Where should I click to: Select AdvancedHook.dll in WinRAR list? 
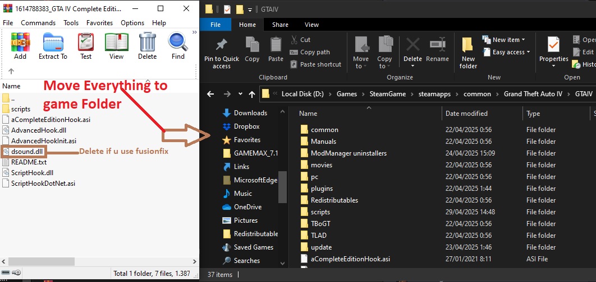[x=34, y=130]
